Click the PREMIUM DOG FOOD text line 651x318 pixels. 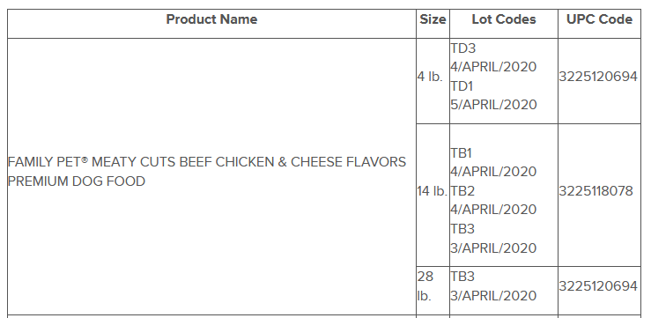point(77,181)
